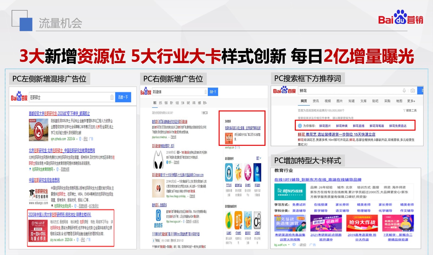Click Baidu logo next to 音乐播放器 search
The width and height of the screenshot is (433, 255).
point(146,91)
